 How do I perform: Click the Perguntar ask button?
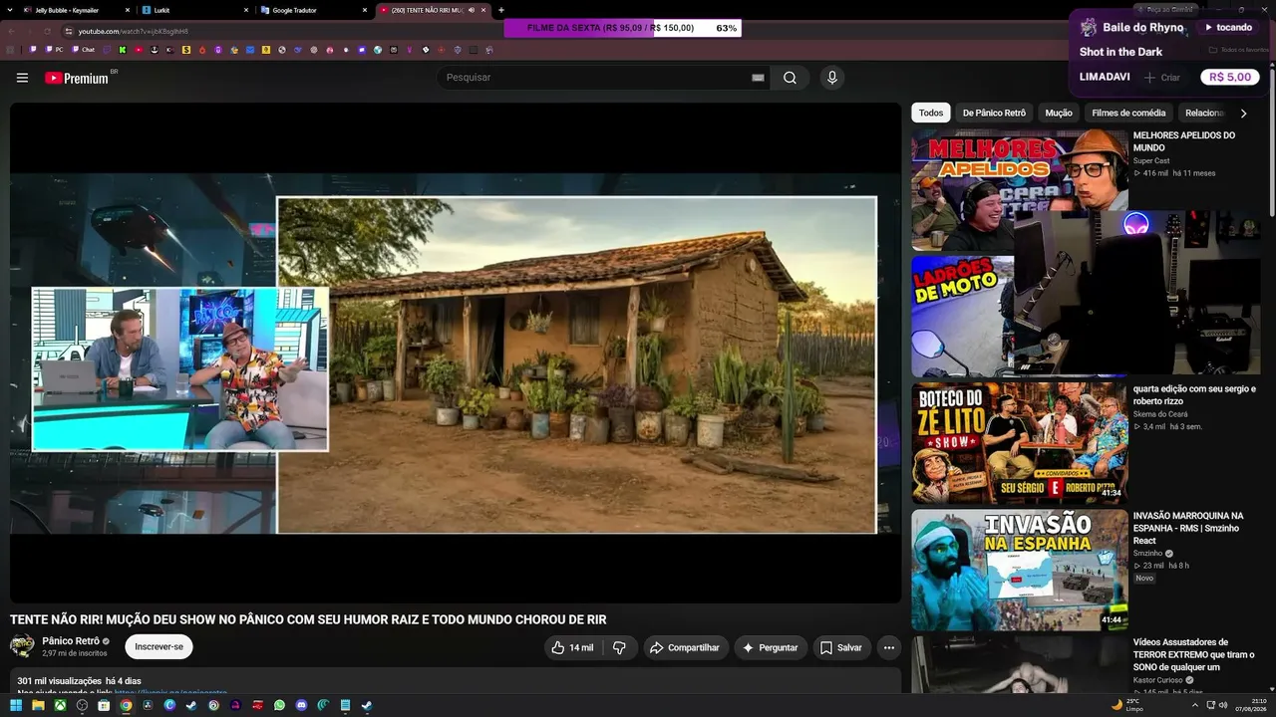coord(771,647)
